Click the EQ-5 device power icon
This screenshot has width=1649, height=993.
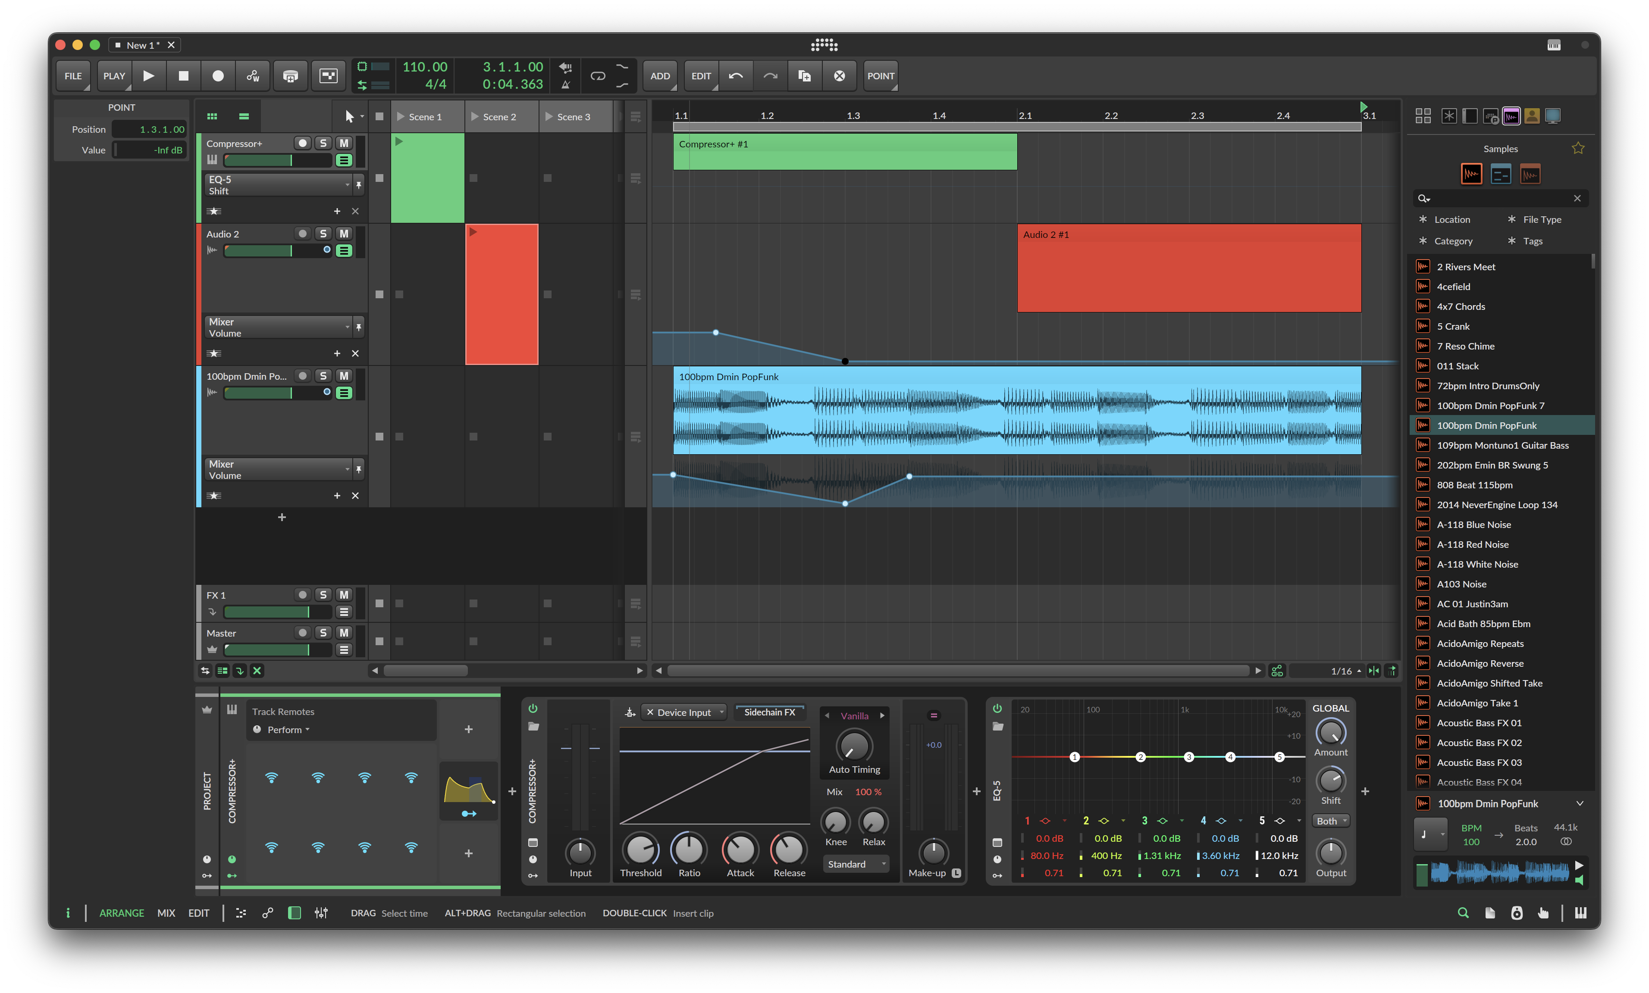click(997, 708)
